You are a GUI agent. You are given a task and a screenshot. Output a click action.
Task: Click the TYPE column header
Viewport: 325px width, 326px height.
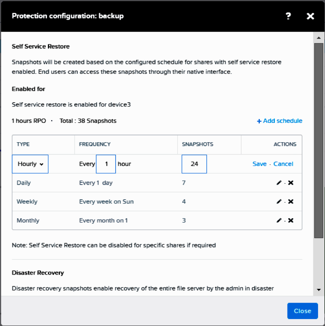(x=23, y=144)
